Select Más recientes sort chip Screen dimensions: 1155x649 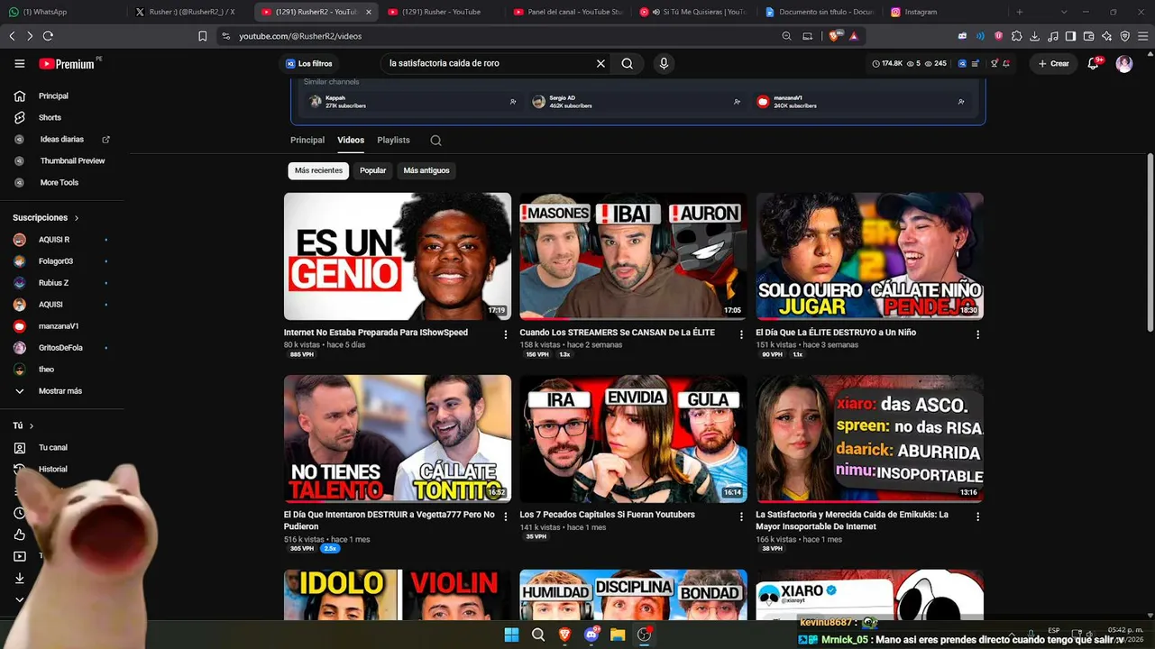(318, 170)
